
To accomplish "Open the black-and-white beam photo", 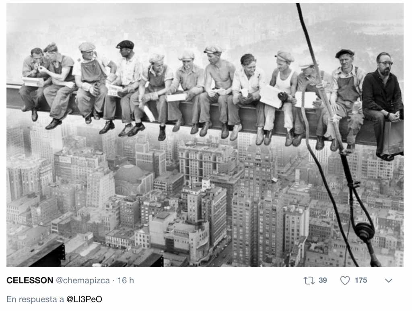I will 205,135.
